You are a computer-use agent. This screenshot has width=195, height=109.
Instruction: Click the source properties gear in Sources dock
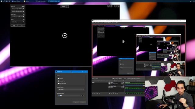click(x=113, y=93)
